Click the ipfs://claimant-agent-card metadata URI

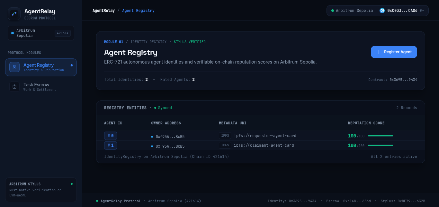click(264, 145)
